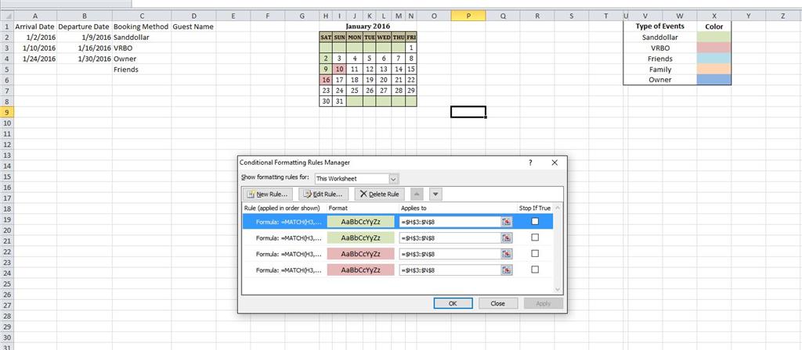The width and height of the screenshot is (802, 350).
Task: Tick Stop If True for third rule
Action: [535, 254]
